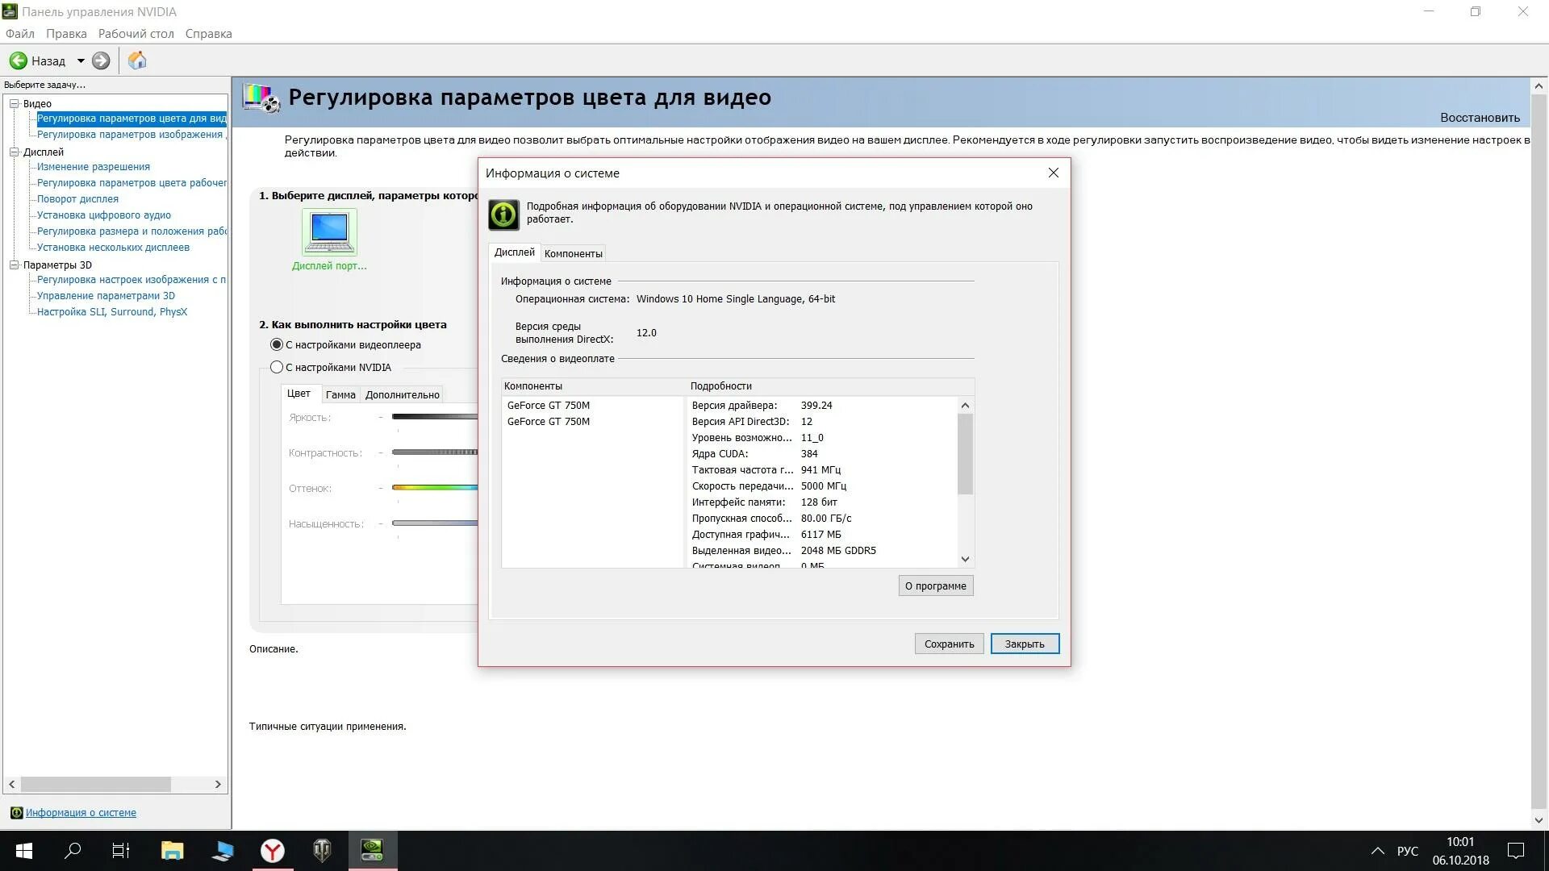Open the NVIDIA Control Panel home icon
The height and width of the screenshot is (871, 1549).
[x=137, y=60]
